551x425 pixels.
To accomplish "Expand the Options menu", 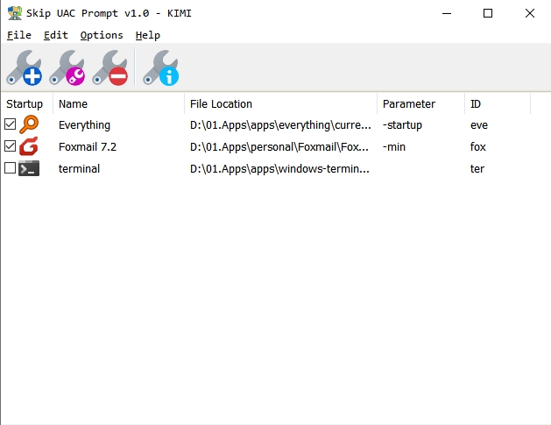I will tap(102, 35).
